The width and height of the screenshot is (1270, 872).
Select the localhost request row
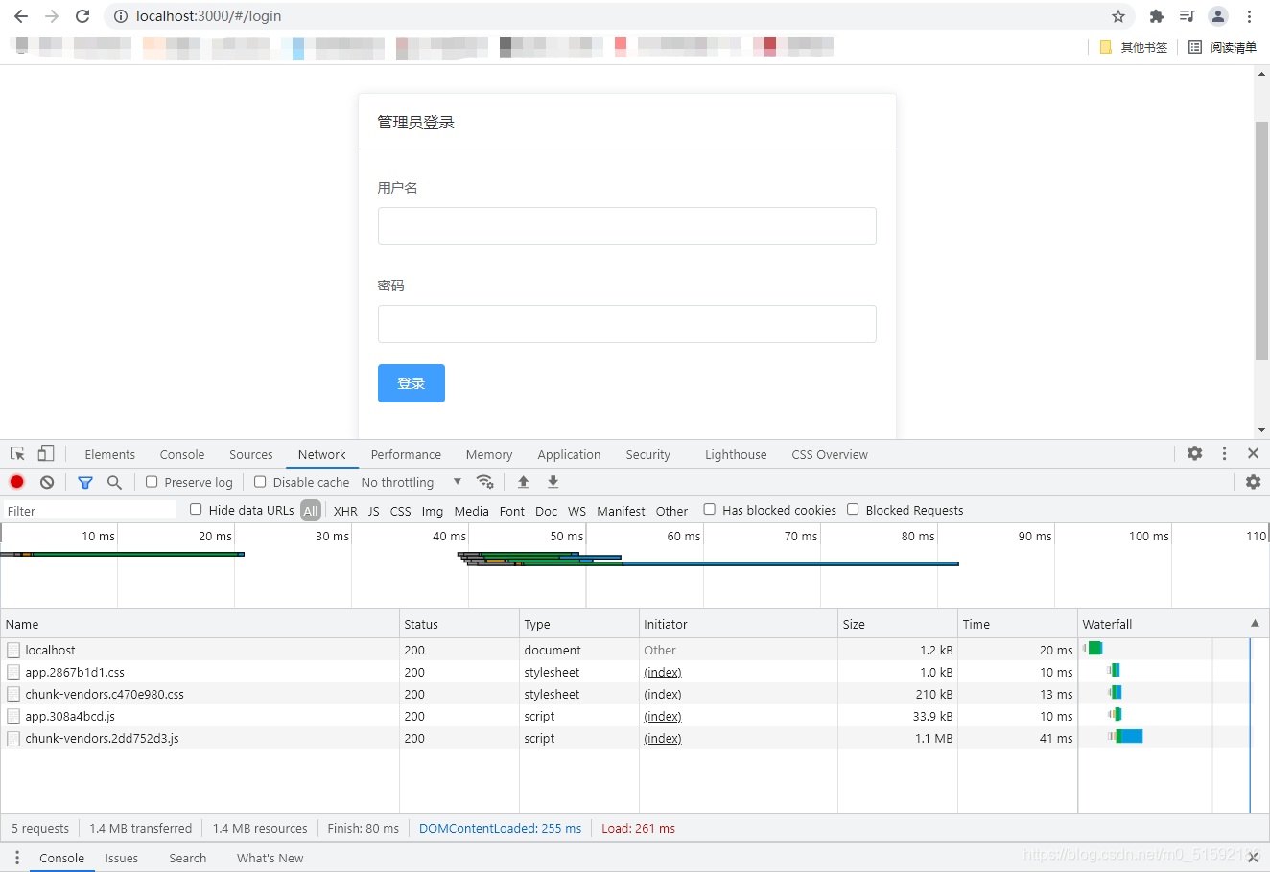pos(635,650)
